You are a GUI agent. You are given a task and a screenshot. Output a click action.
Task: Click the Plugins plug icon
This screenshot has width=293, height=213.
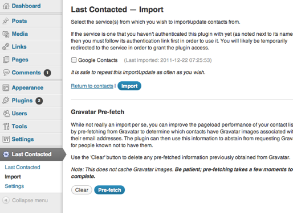(6, 101)
